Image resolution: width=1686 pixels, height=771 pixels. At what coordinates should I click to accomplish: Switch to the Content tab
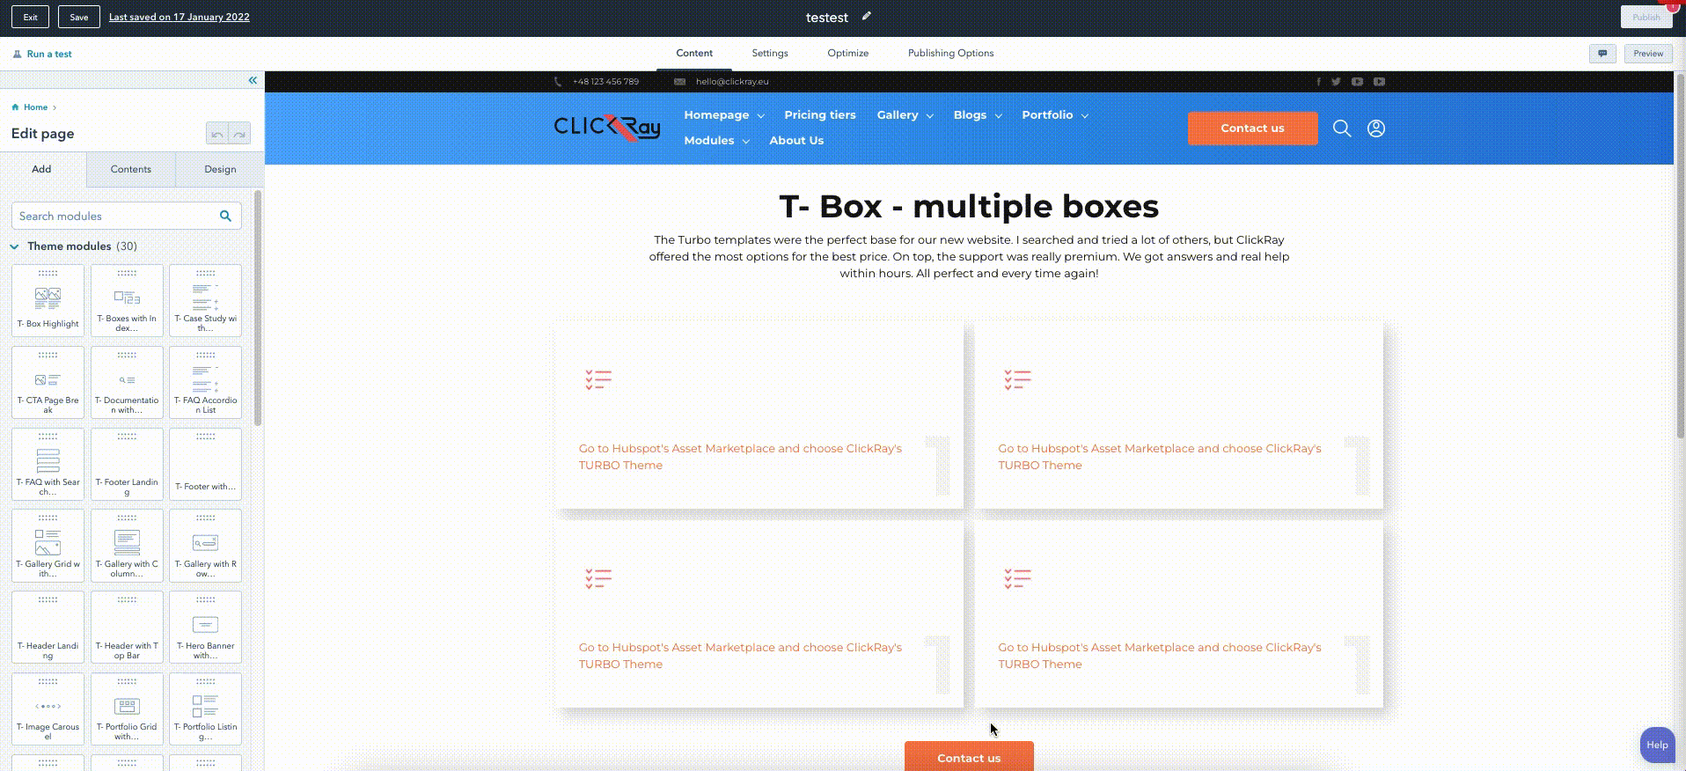694,53
